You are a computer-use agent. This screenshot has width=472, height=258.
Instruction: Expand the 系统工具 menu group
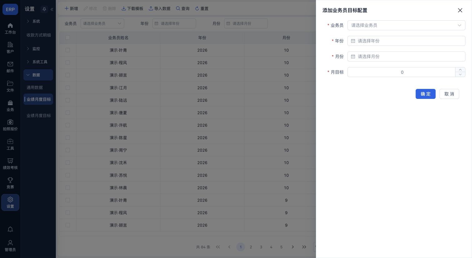pyautogui.click(x=38, y=62)
